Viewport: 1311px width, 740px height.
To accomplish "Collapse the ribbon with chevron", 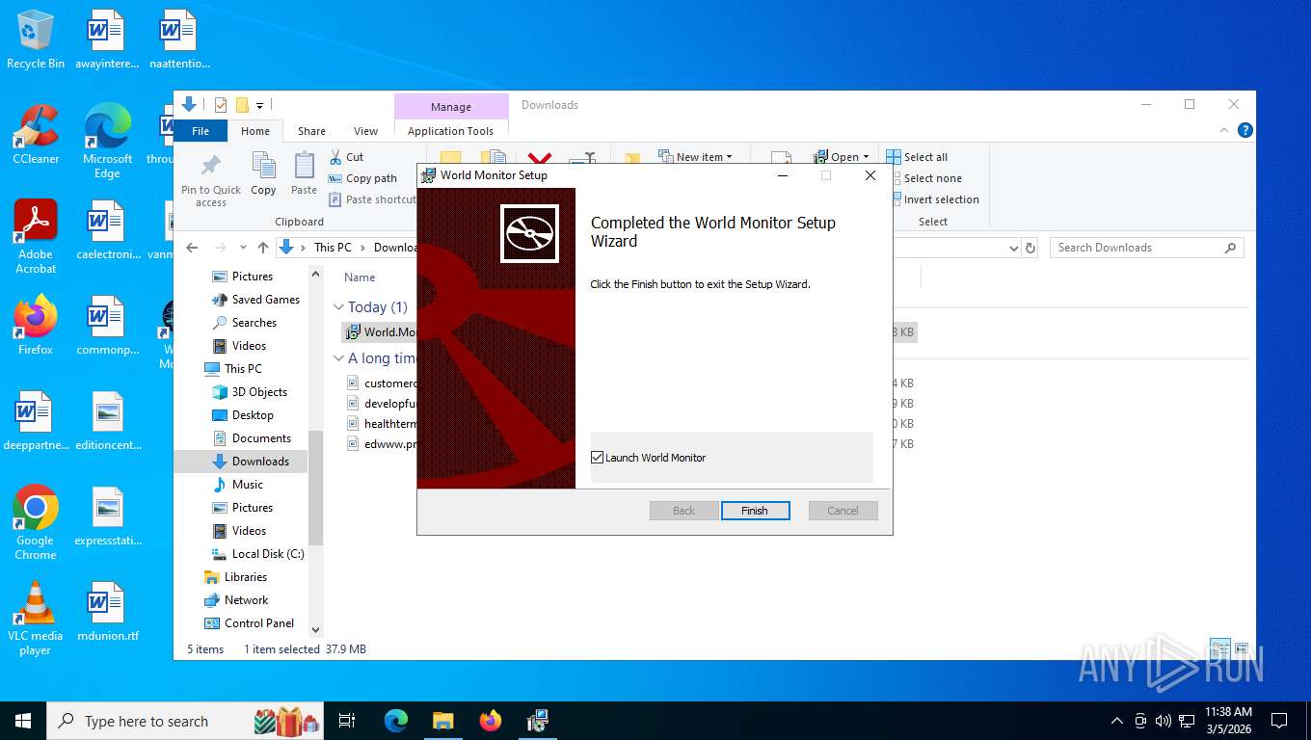I will pos(1225,130).
